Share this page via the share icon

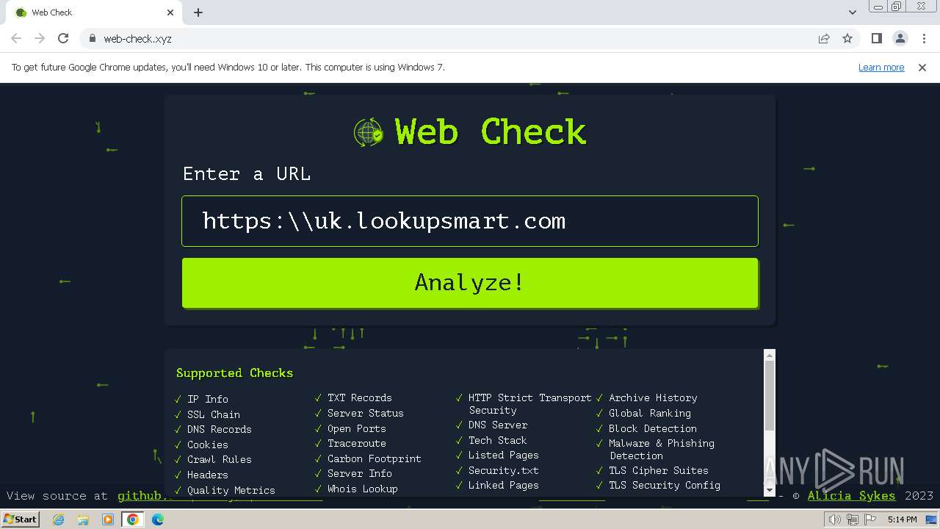[x=824, y=38]
